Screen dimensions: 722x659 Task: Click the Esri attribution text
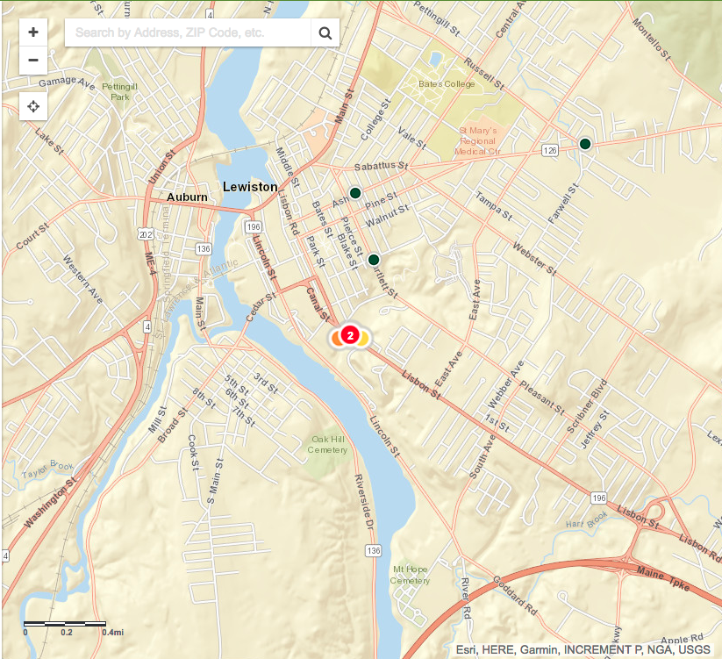click(x=583, y=650)
